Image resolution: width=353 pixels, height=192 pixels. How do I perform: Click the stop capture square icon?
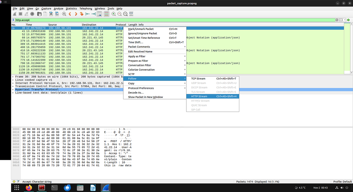point(21,14)
